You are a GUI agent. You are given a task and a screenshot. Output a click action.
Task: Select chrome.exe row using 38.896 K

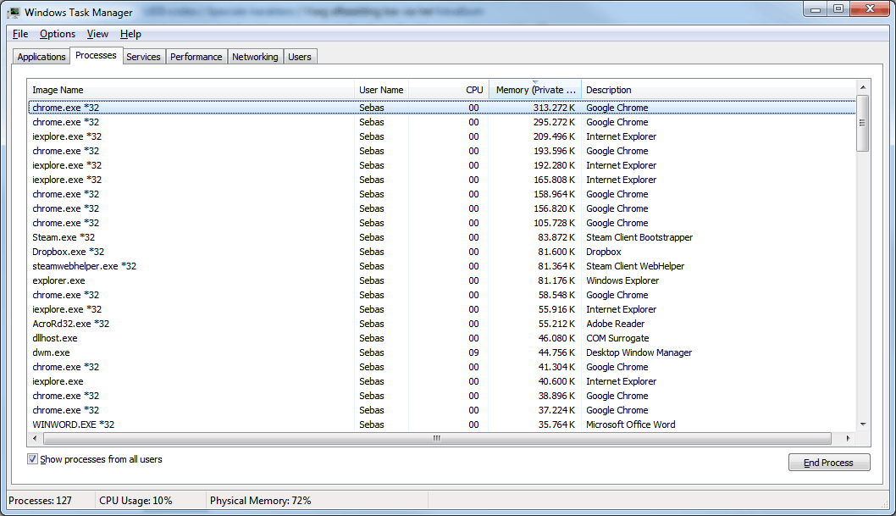tap(442, 396)
